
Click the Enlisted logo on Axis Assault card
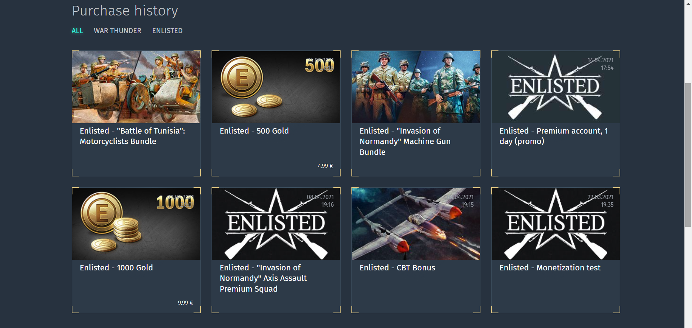coord(276,224)
